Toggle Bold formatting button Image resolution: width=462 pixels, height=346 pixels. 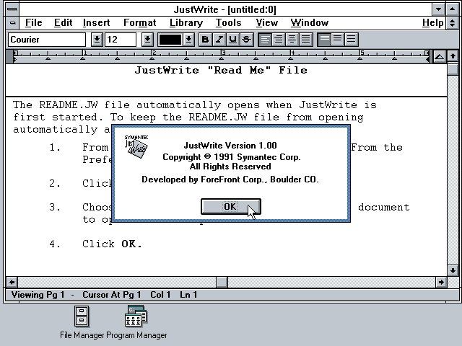tap(205, 40)
